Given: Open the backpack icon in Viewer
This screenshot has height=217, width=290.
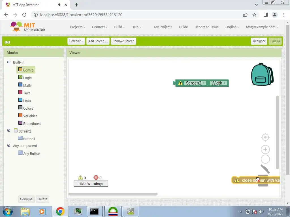Looking at the screenshot, I should pos(262,74).
